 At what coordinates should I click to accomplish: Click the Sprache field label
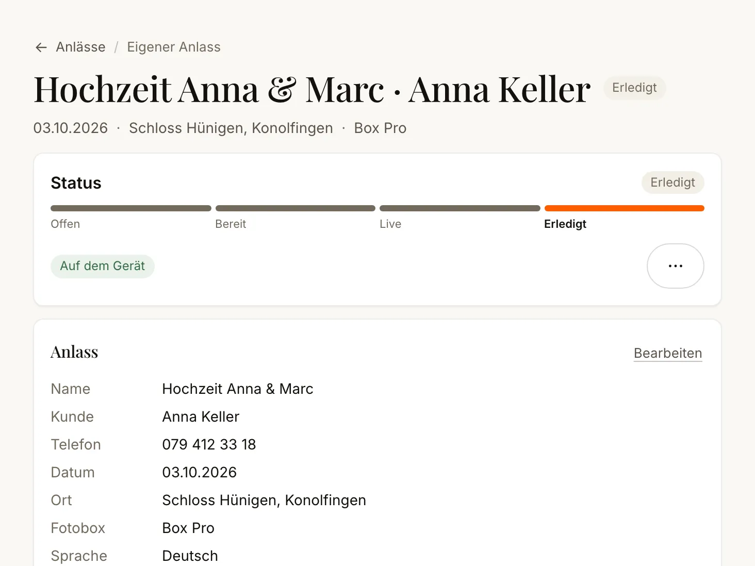pyautogui.click(x=79, y=556)
